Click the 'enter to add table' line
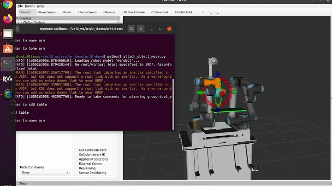Screen dimensions: 332x186 [29, 105]
